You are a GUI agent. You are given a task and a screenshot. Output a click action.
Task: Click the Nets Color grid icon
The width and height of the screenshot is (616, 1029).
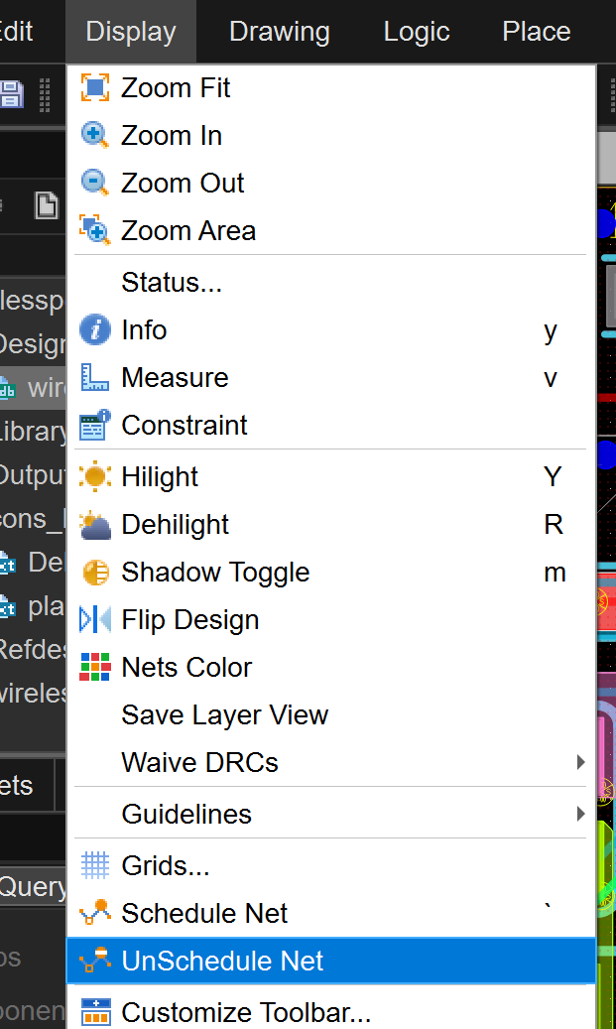95,667
